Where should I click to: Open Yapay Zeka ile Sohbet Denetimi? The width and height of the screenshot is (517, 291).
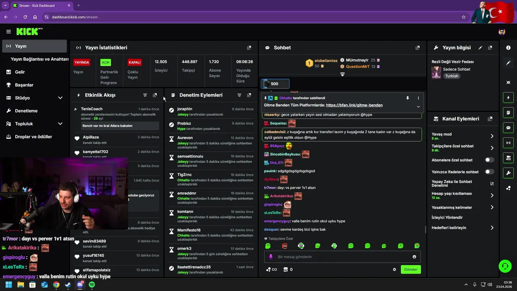pos(463,183)
